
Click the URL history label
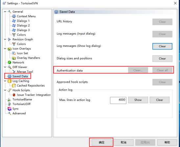[64, 21]
